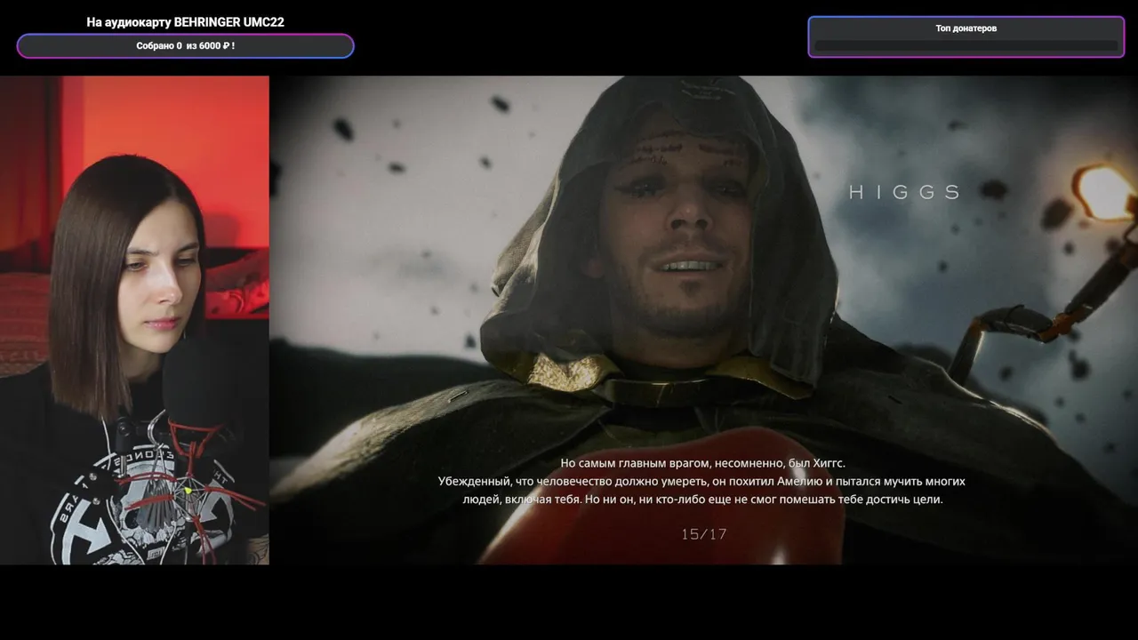The width and height of the screenshot is (1138, 640).
Task: Click the 'Топ донатеров' header
Action: pos(966,28)
